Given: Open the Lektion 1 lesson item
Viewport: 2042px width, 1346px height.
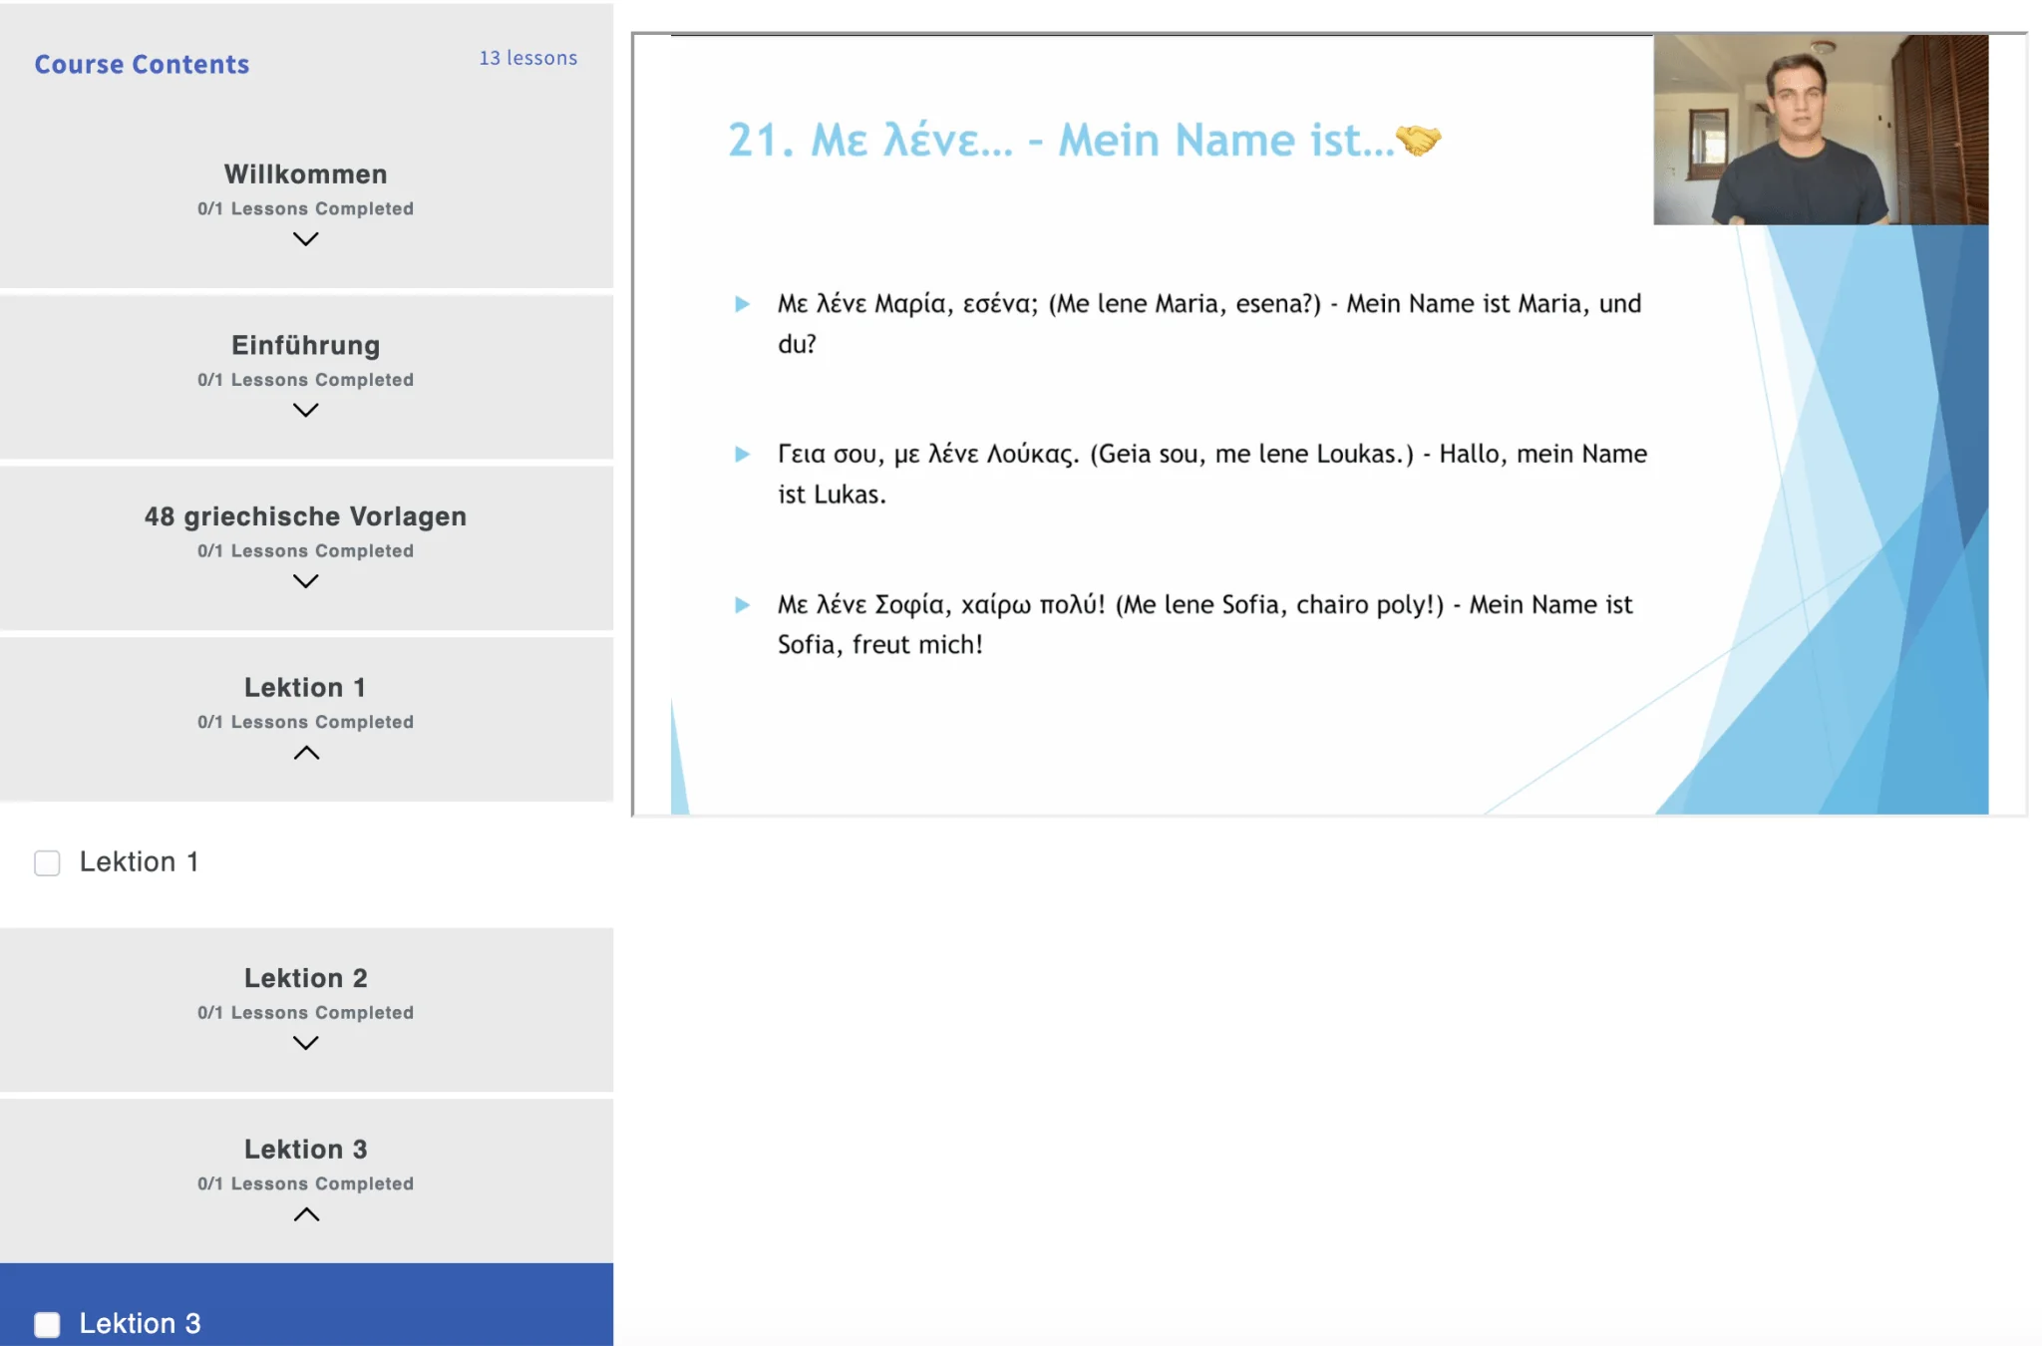Looking at the screenshot, I should [139, 861].
